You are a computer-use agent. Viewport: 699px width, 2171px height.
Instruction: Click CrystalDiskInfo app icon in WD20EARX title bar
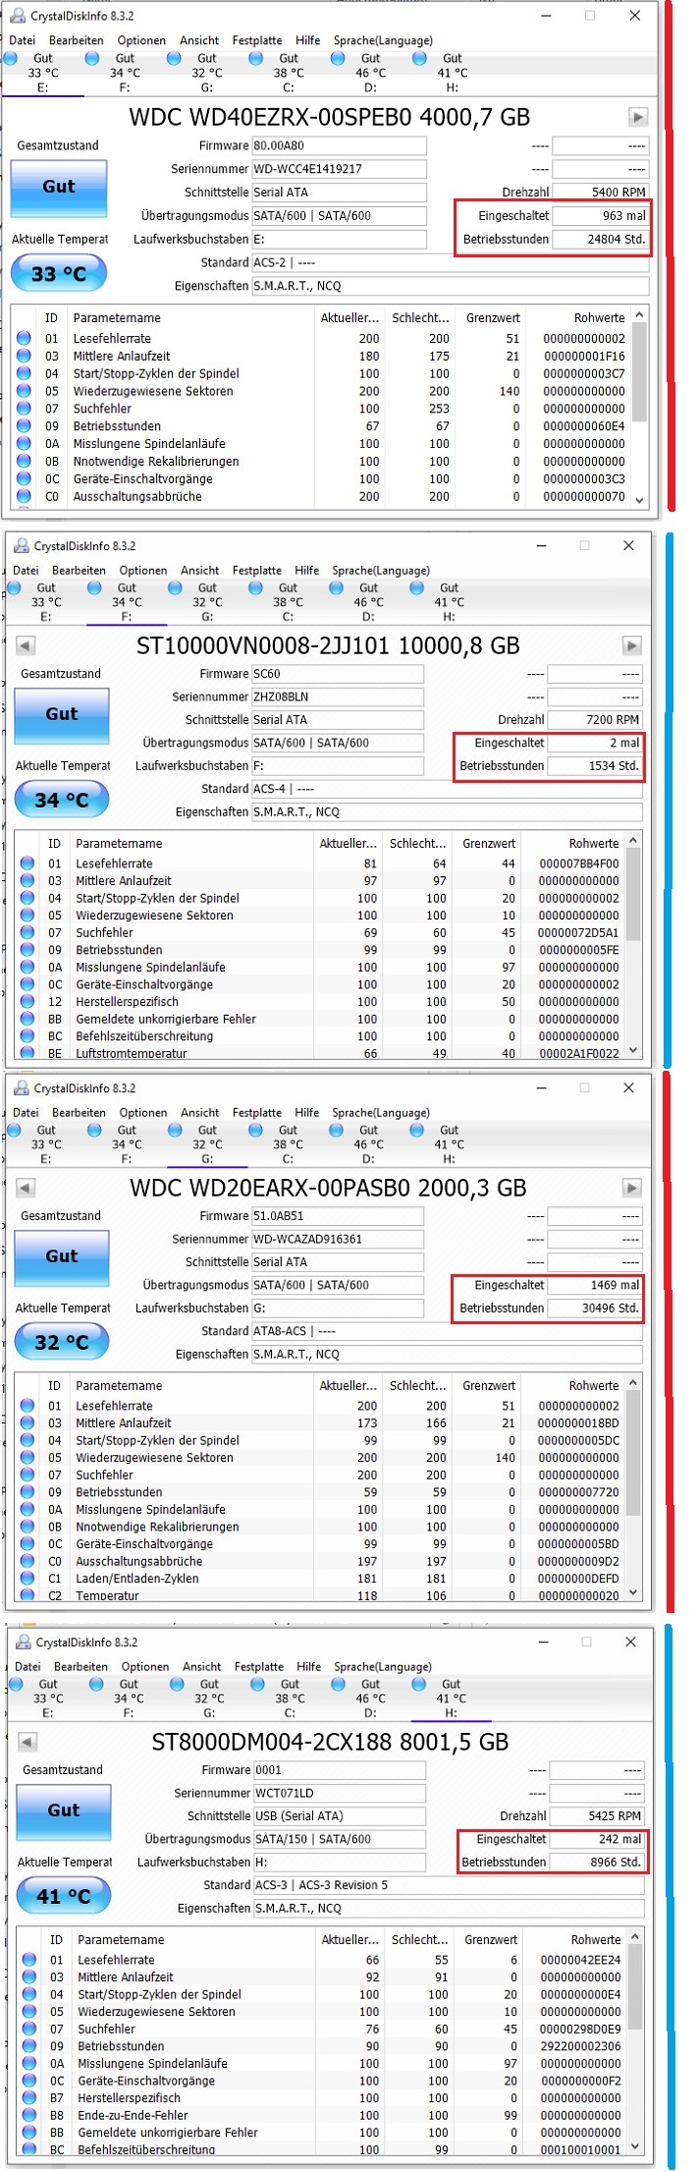coord(20,1087)
